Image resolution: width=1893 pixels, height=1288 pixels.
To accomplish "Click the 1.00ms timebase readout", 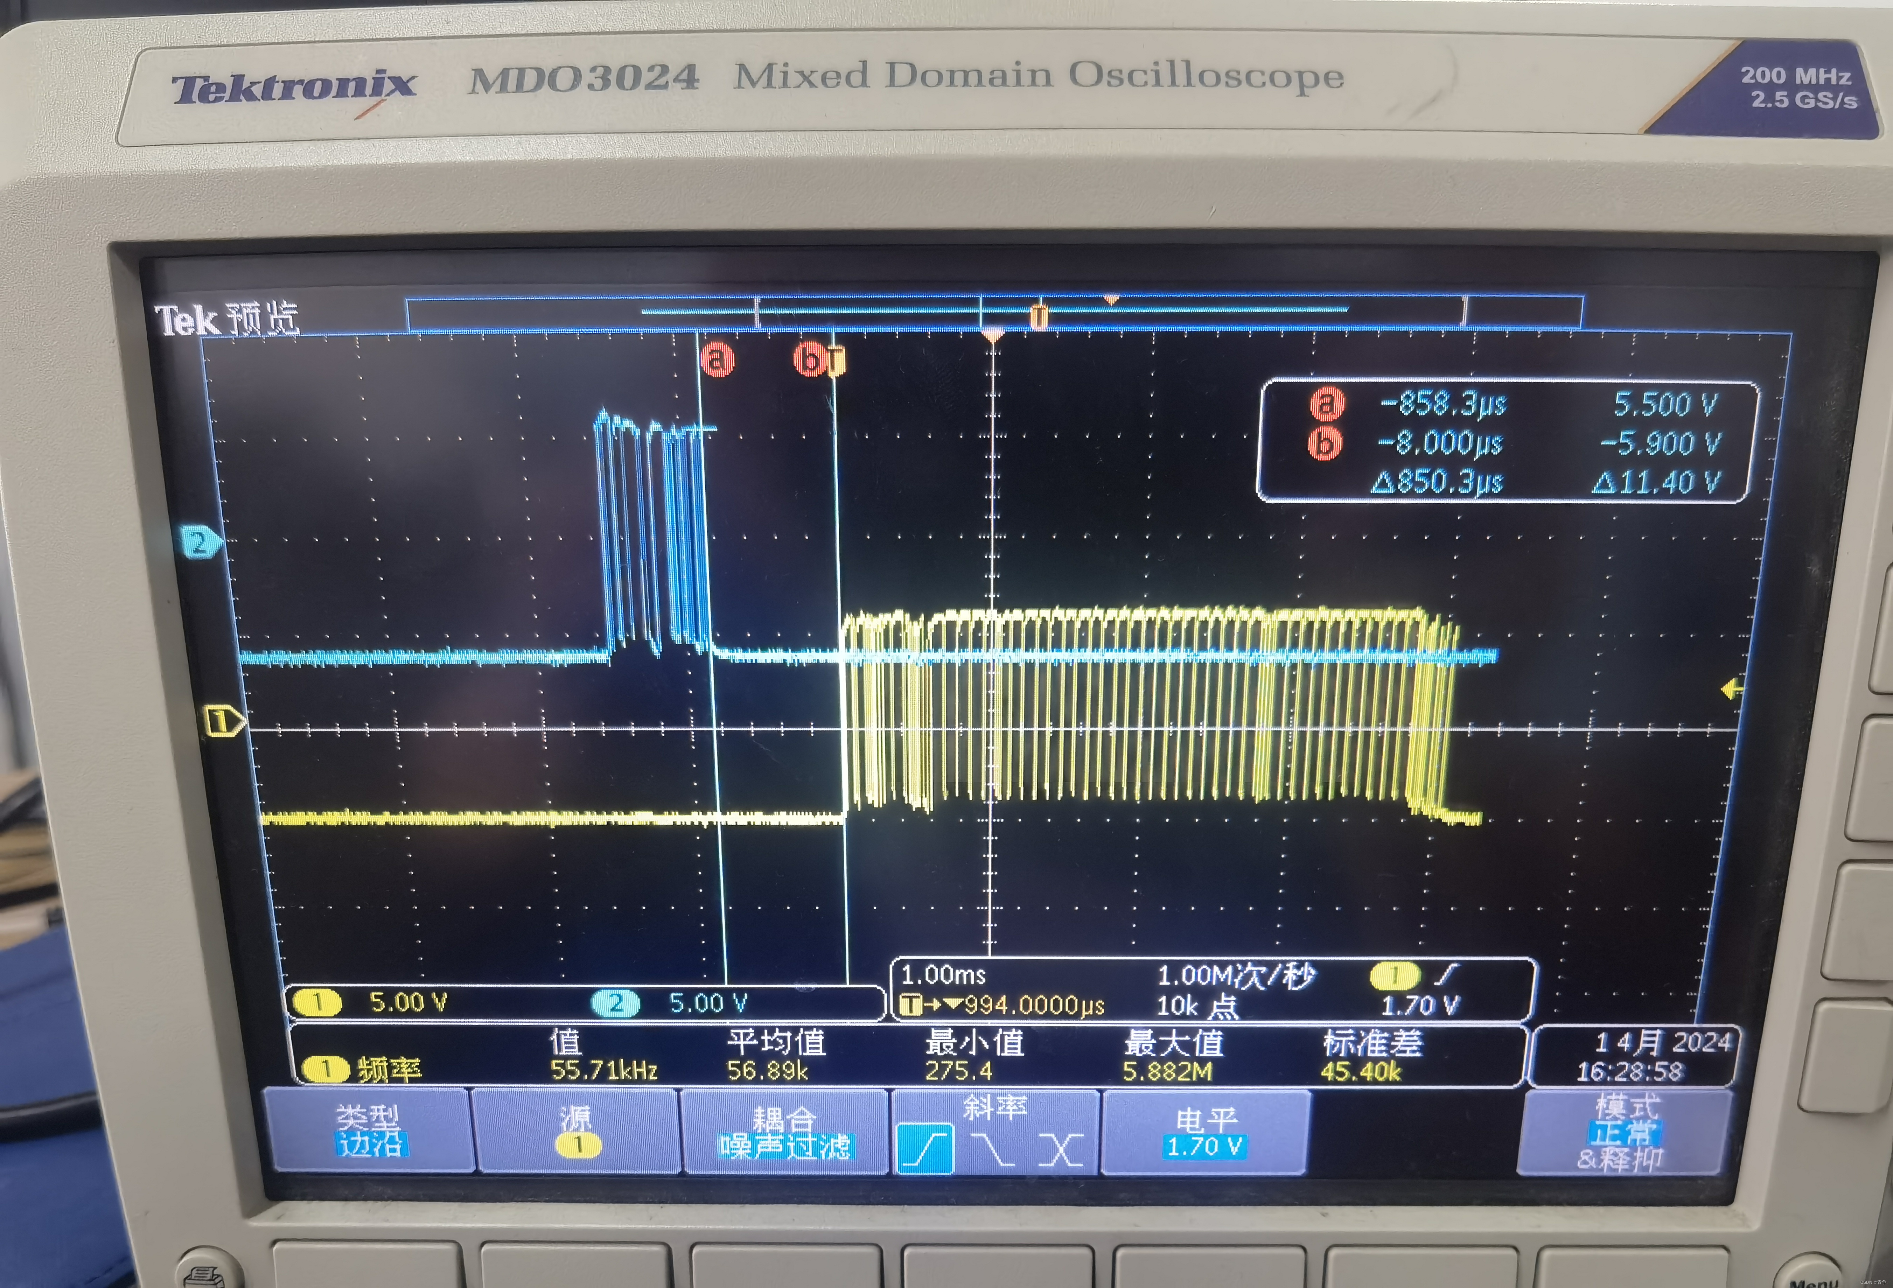I will [x=943, y=975].
